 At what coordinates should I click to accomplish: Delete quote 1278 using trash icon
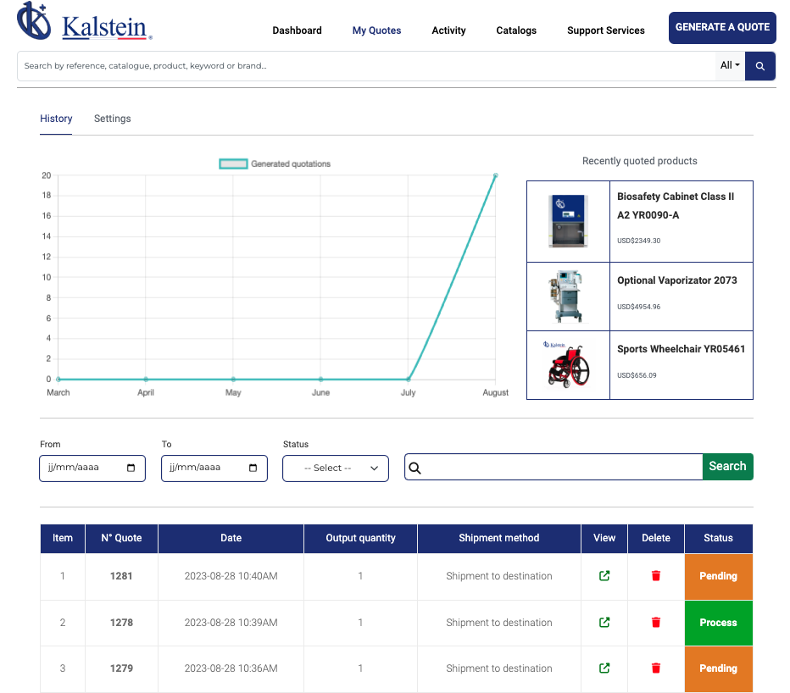(655, 623)
